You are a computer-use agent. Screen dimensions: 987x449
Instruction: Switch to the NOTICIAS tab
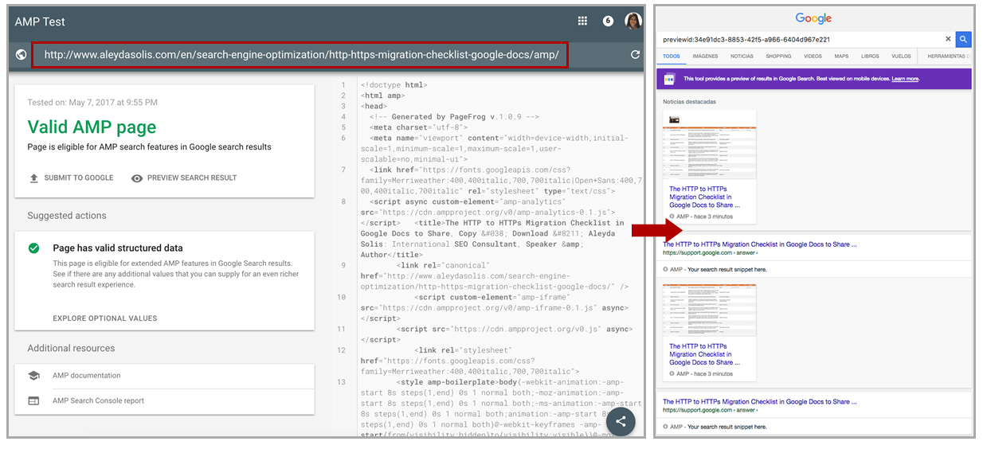click(742, 57)
